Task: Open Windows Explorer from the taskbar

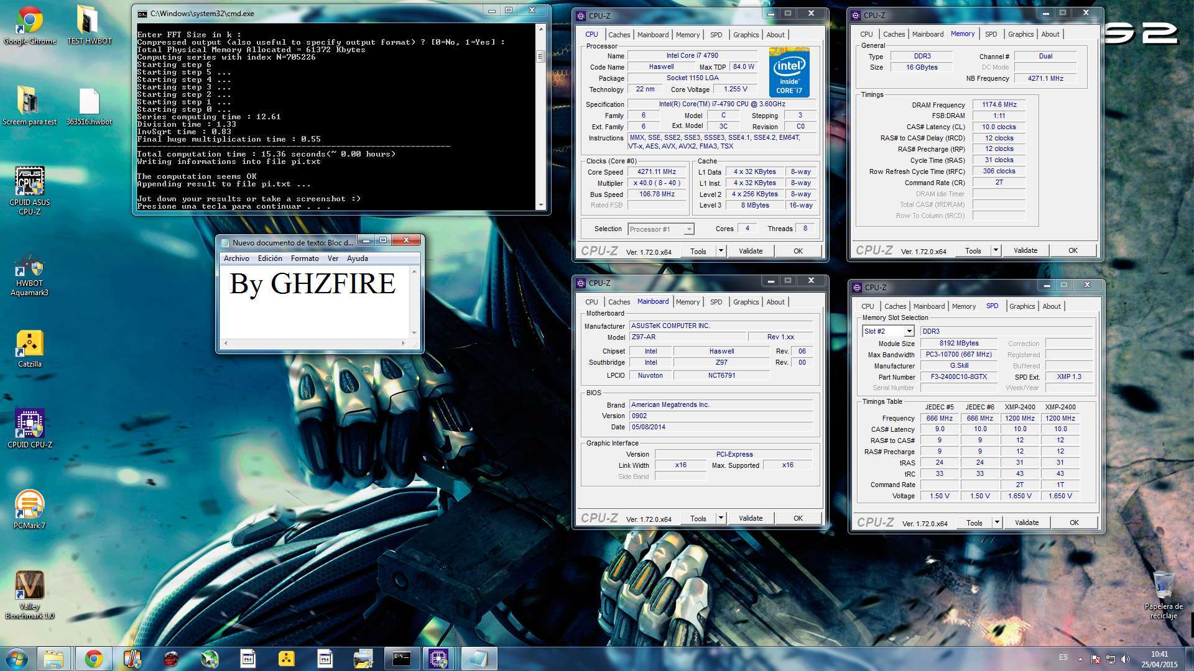Action: pyautogui.click(x=53, y=659)
